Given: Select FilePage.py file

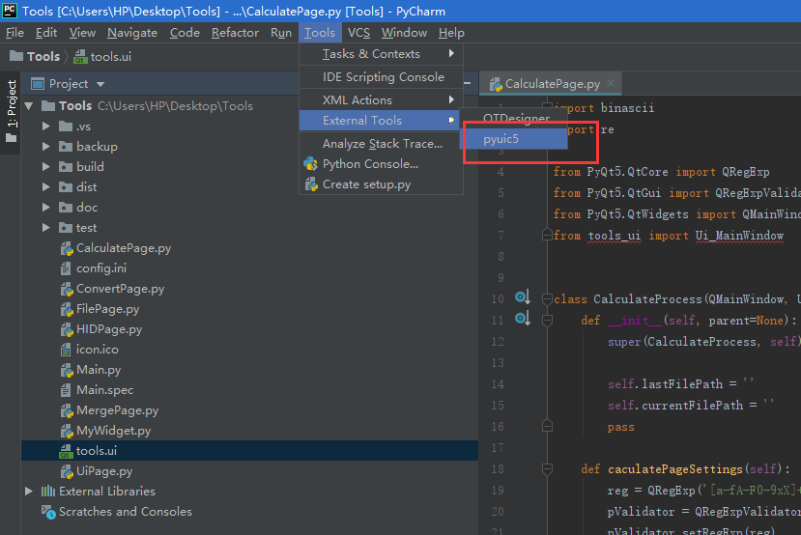Looking at the screenshot, I should 107,309.
